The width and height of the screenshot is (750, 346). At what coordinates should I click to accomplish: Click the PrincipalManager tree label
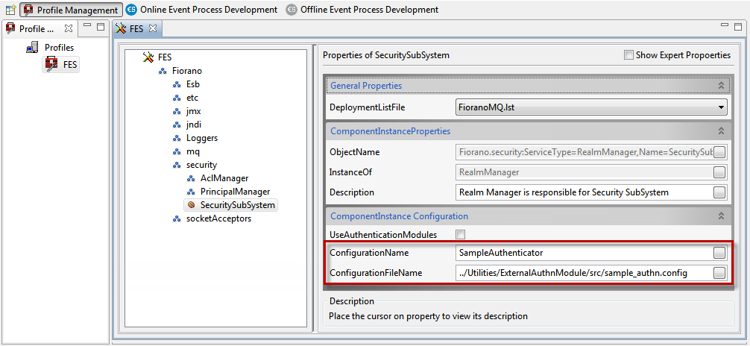236,192
